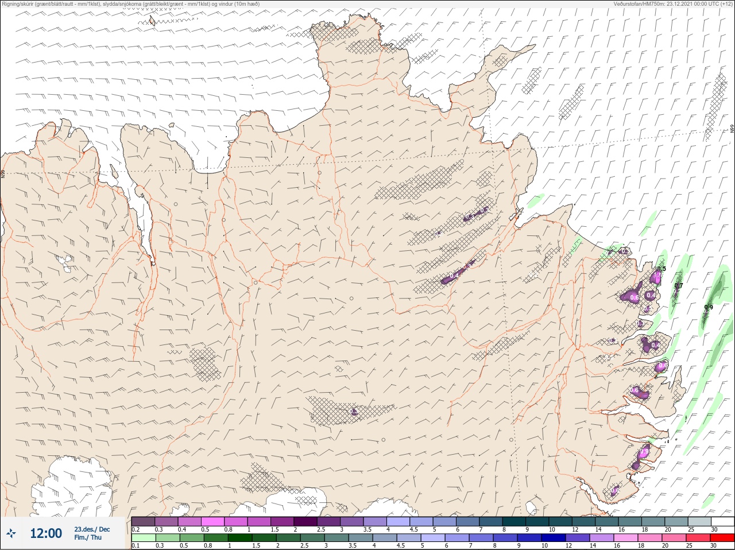The image size is (735, 550).
Task: Click the black 0.5 precipitation value on map
Action: point(661,269)
